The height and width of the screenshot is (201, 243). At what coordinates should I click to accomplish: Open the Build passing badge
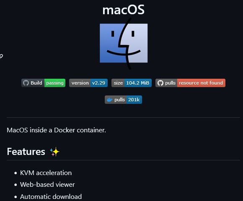click(44, 83)
